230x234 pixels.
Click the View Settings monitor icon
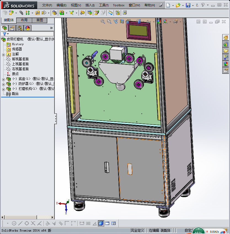[x=175, y=22]
